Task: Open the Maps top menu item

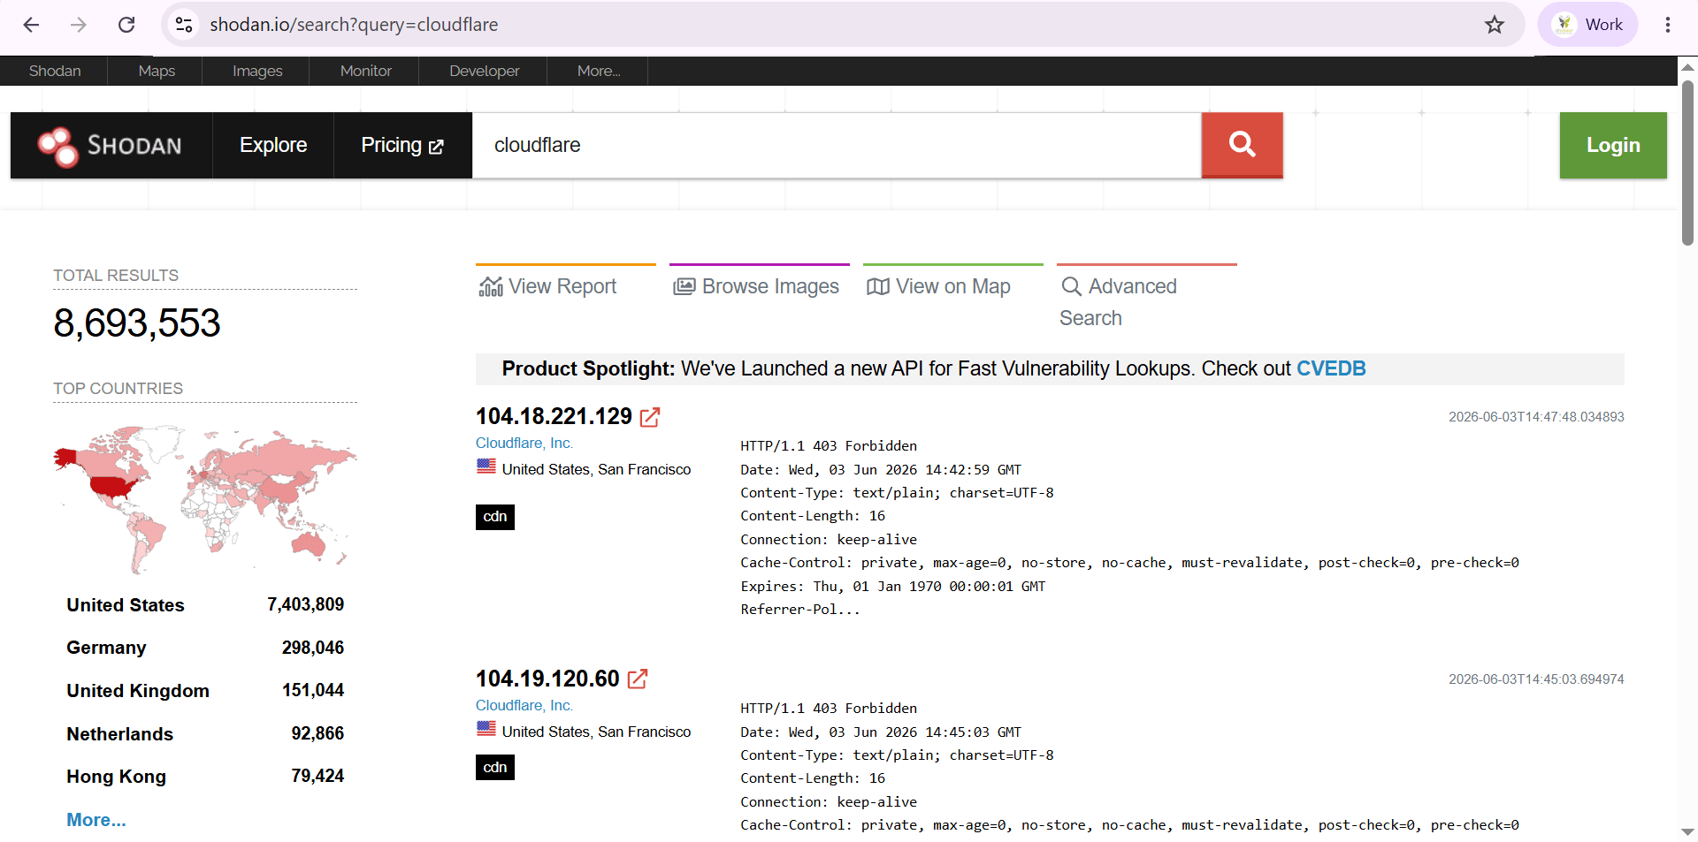Action: 157,71
